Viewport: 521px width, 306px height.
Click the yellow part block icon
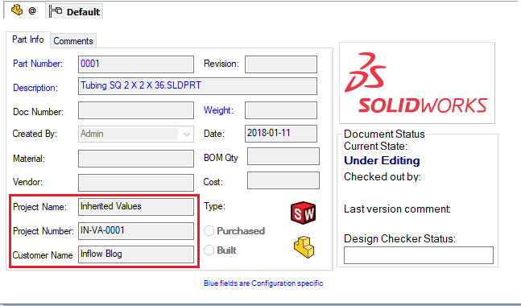pyautogui.click(x=304, y=247)
